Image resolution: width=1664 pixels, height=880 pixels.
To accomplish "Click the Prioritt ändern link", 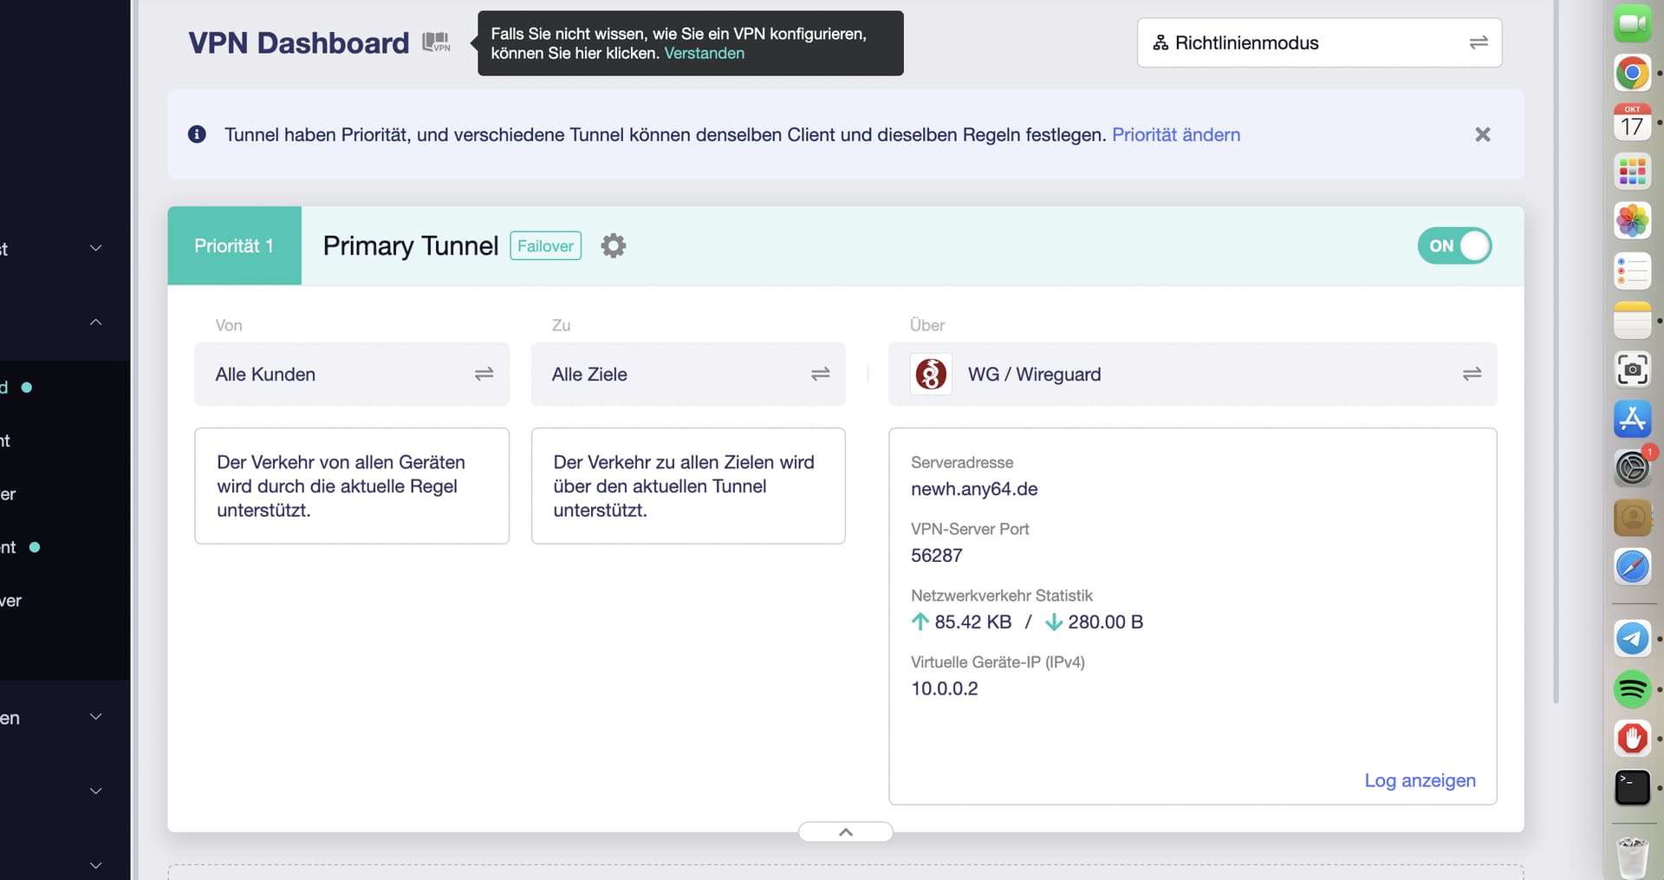I will (x=1175, y=135).
